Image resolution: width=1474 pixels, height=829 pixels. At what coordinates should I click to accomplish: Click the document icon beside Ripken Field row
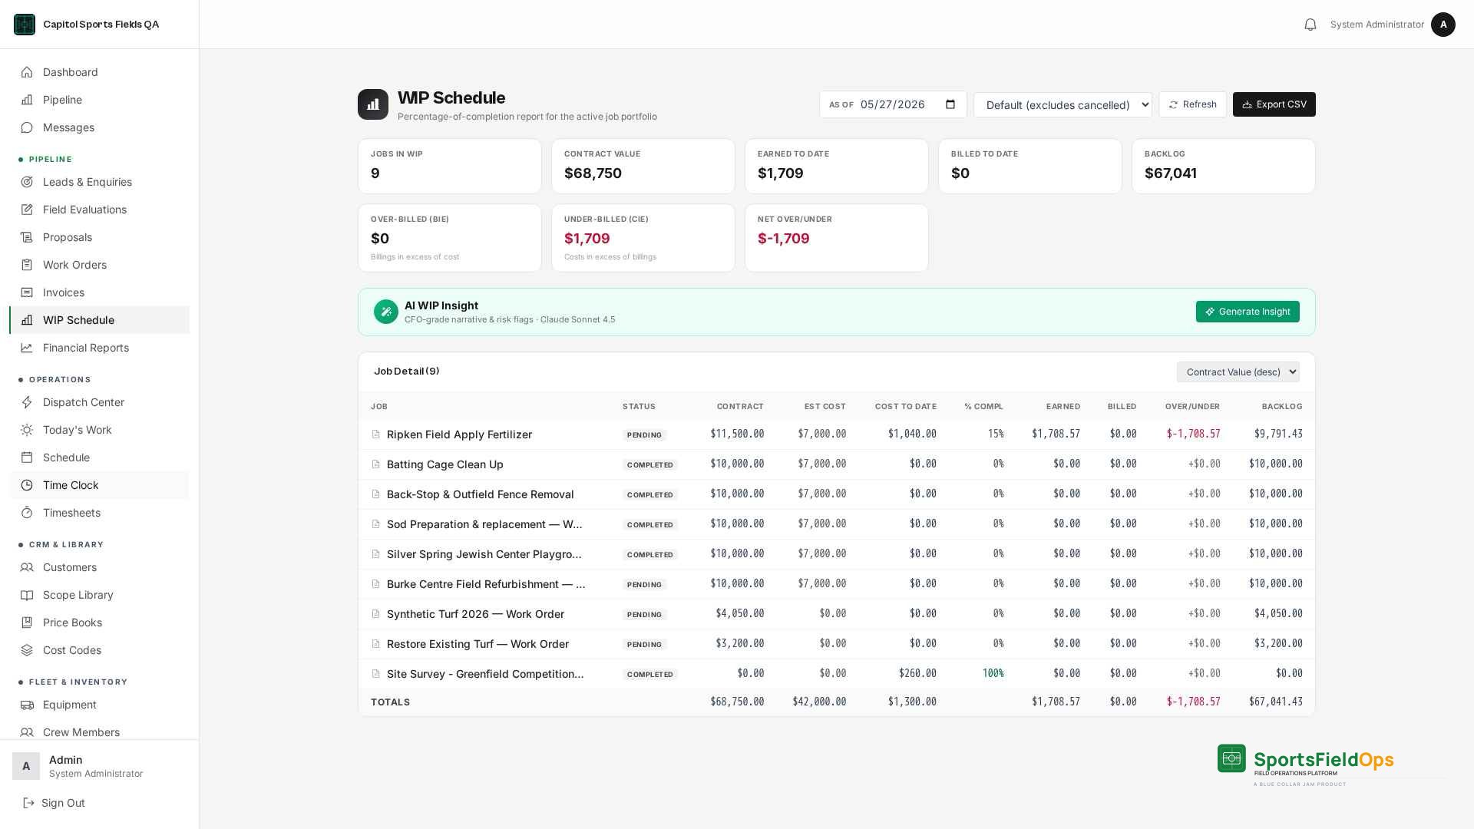pos(376,434)
